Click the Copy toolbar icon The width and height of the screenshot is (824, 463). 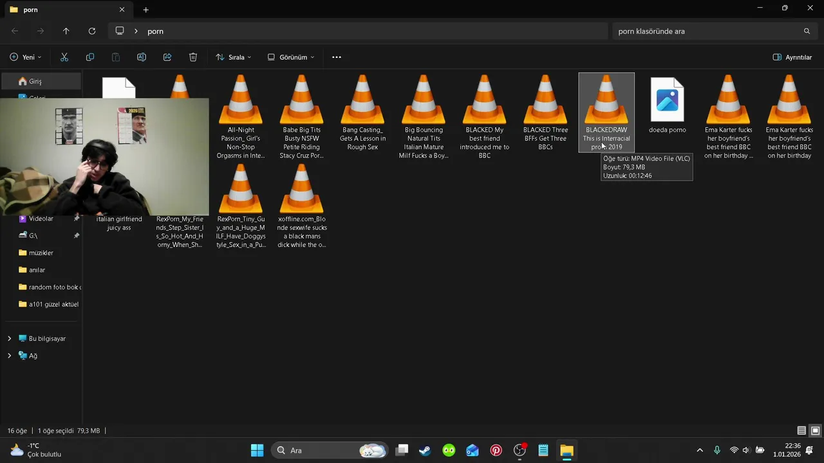coord(90,57)
